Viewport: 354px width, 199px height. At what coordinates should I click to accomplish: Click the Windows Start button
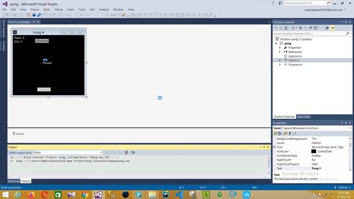(x=5, y=195)
